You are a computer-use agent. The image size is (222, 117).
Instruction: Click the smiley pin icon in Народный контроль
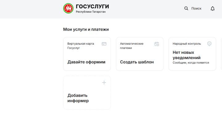click(x=209, y=44)
